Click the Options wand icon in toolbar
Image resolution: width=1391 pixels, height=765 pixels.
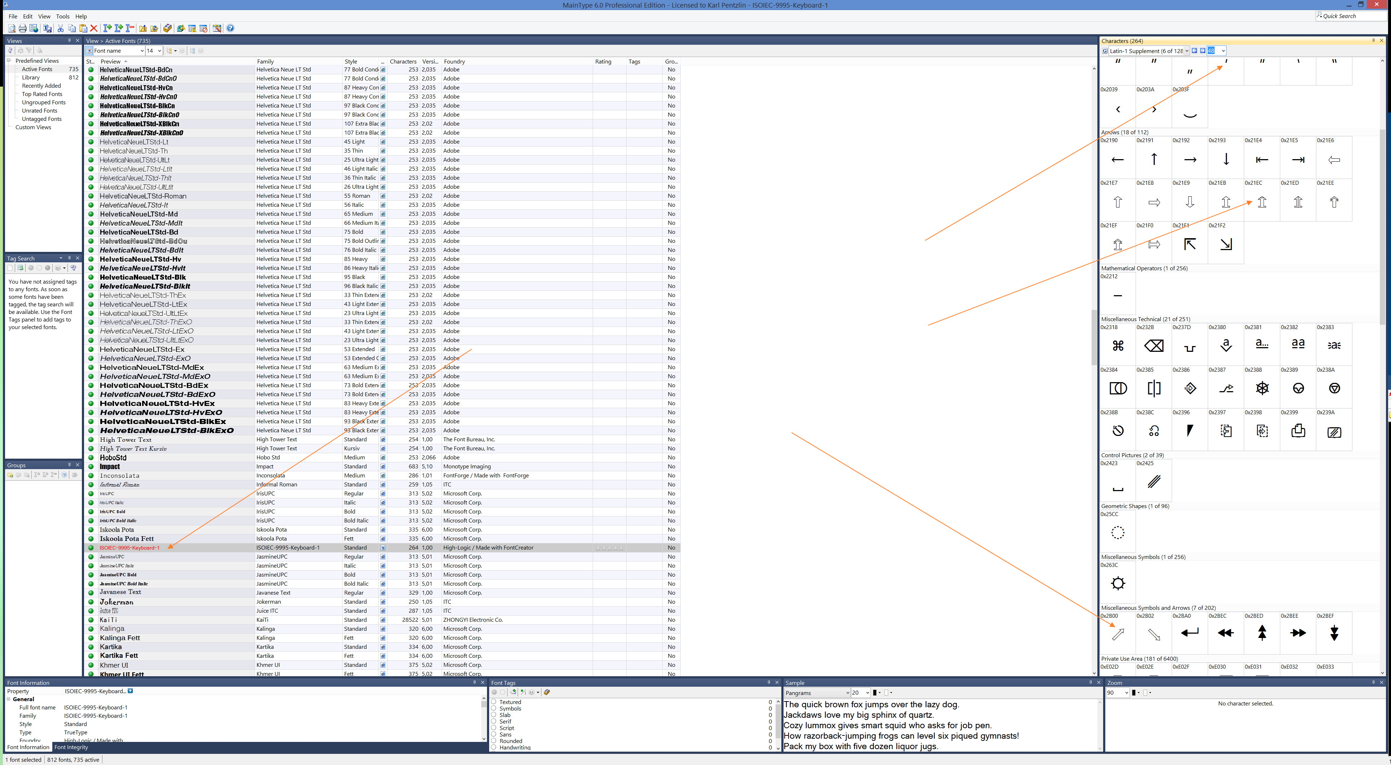(217, 28)
